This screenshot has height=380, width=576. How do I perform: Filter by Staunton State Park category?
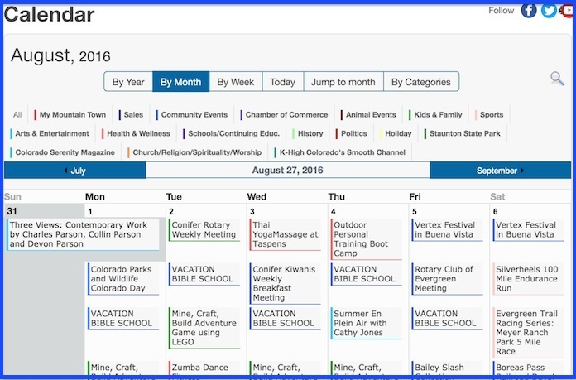463,133
